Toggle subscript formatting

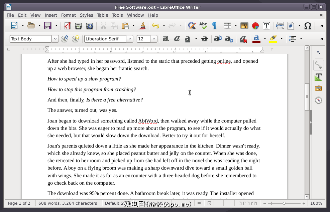pos(229,39)
